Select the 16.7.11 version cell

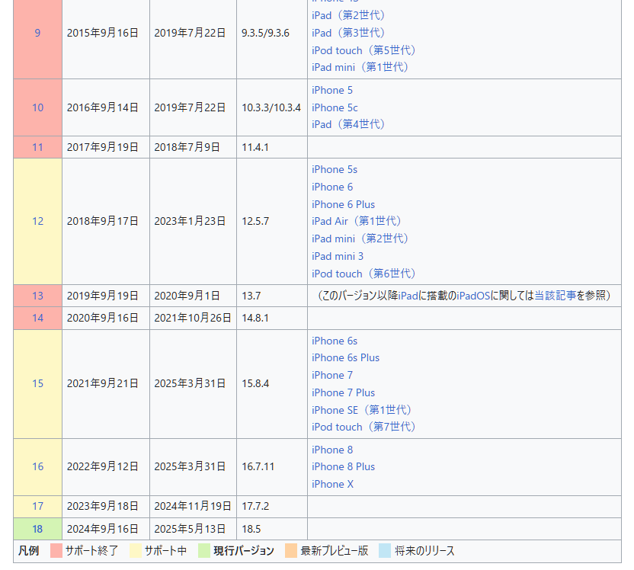pyautogui.click(x=272, y=467)
